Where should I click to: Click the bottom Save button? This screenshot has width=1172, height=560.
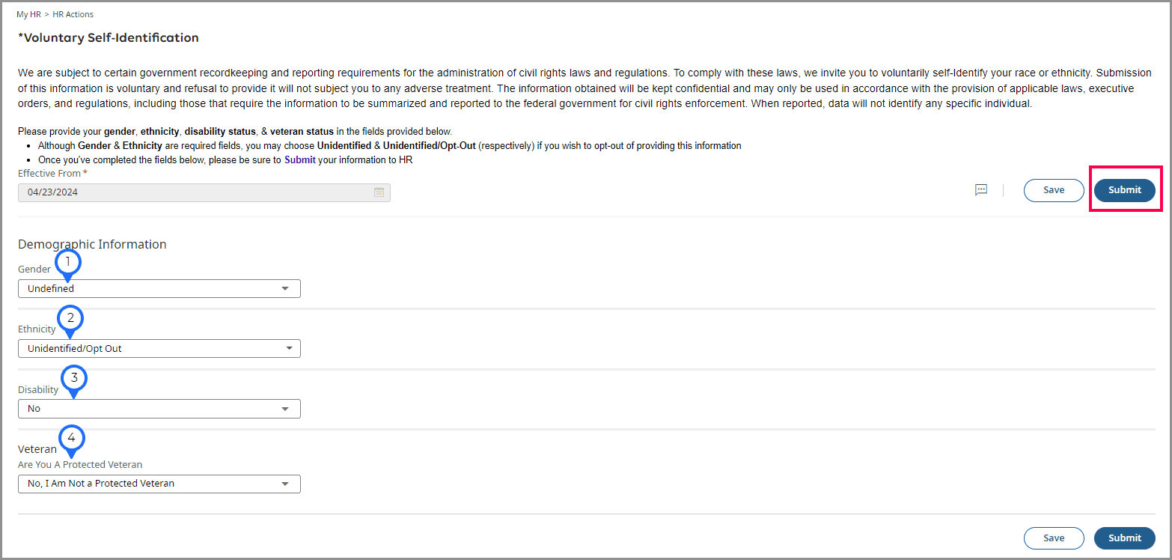pos(1054,538)
